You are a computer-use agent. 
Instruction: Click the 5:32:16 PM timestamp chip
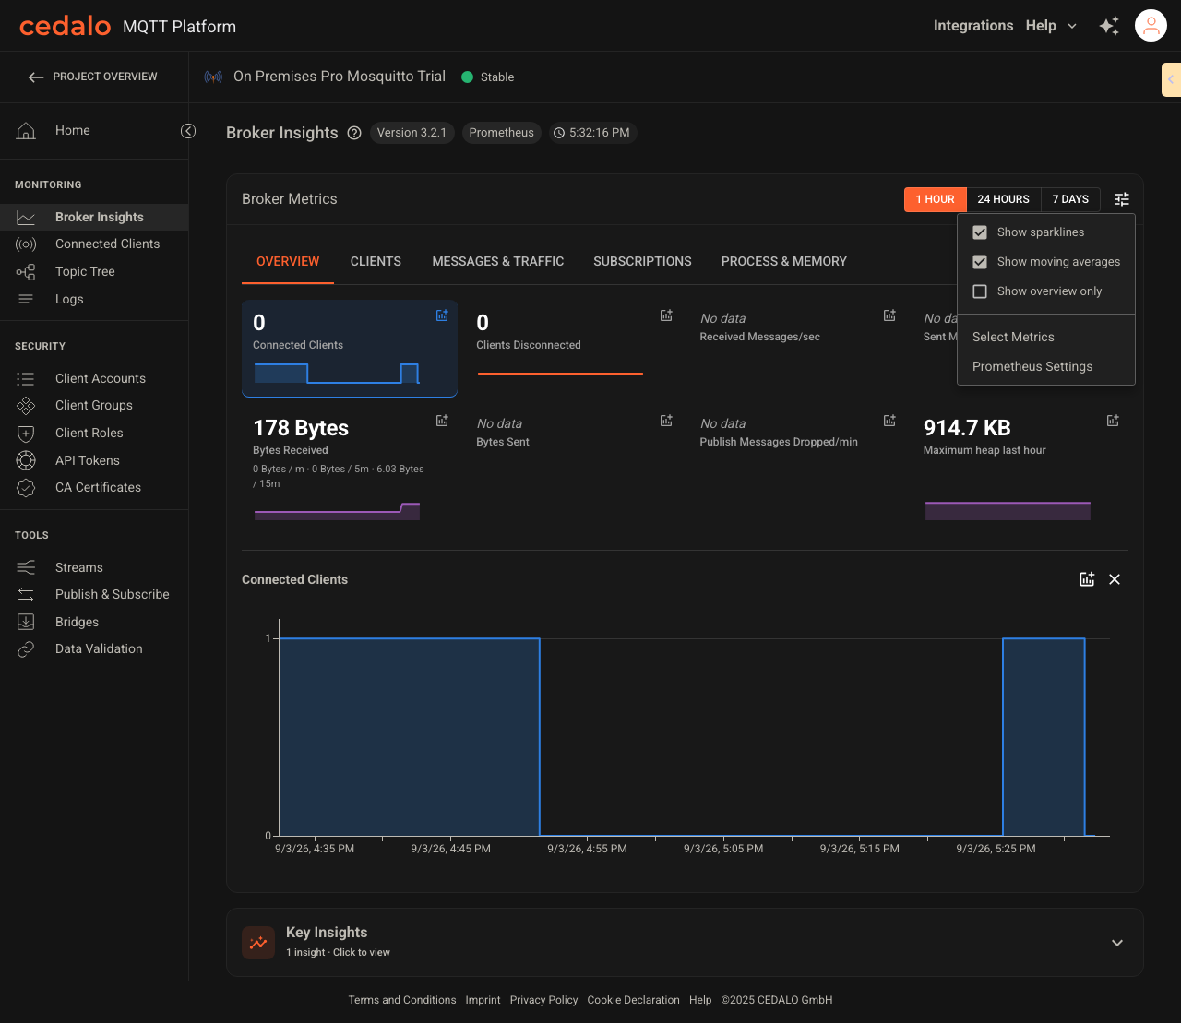click(592, 133)
